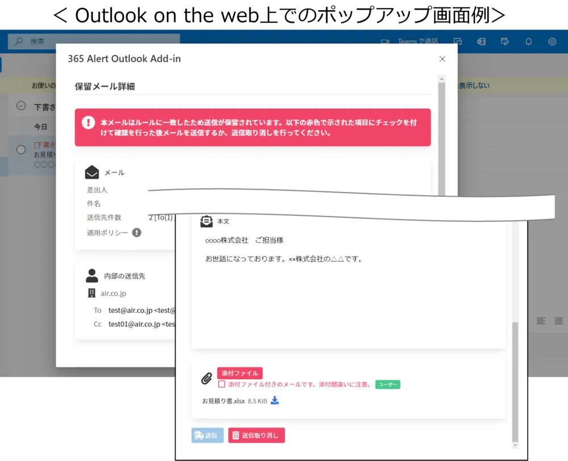Select the 下書き row circle checkbox
The width and height of the screenshot is (568, 461).
(21, 106)
